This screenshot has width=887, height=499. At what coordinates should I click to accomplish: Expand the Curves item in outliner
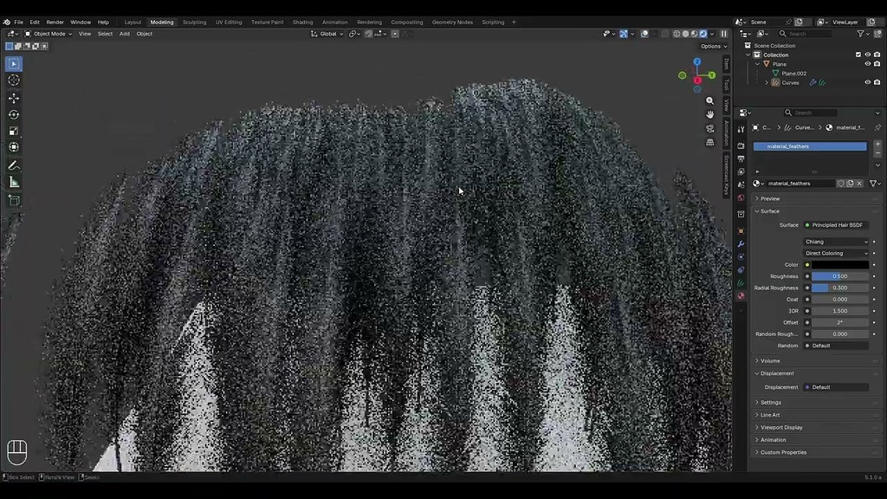point(767,82)
